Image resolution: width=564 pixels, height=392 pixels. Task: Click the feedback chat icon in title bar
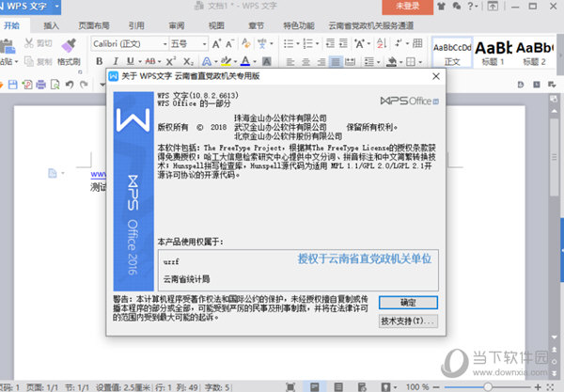457,7
